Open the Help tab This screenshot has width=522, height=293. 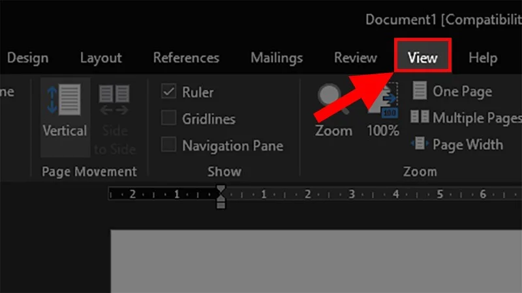[483, 58]
